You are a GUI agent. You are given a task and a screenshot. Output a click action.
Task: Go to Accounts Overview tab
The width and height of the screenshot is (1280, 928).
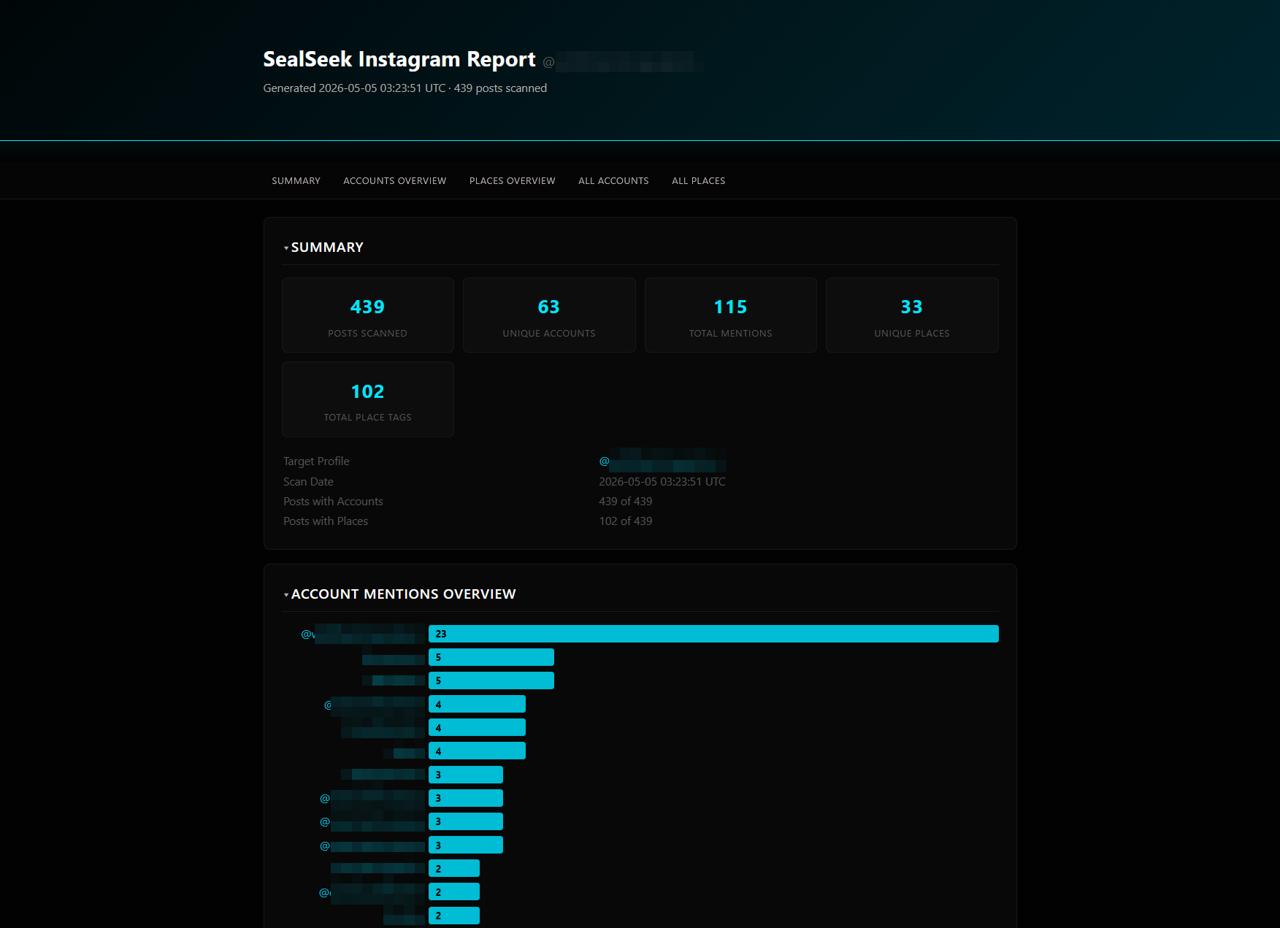(x=394, y=181)
